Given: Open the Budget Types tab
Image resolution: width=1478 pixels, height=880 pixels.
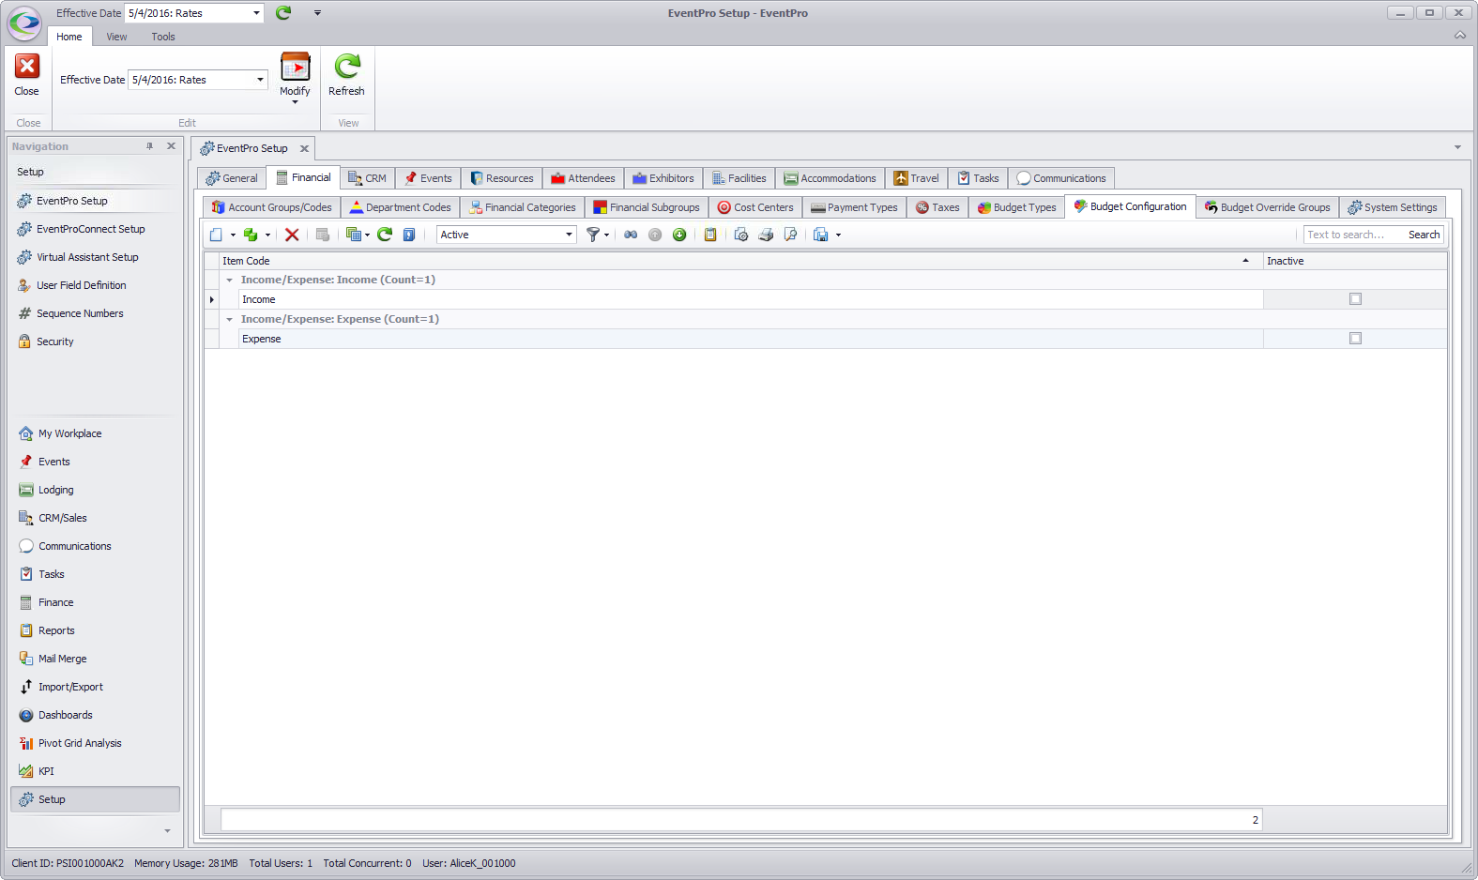Looking at the screenshot, I should [x=1016, y=207].
